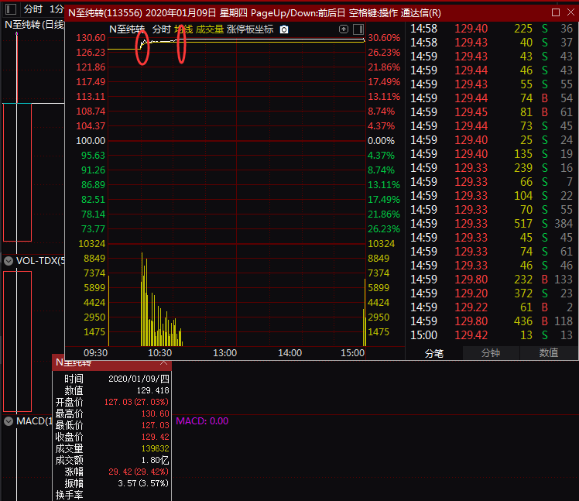579x501 pixels.
Task: Click the 09:30 time axis label
Action: click(x=95, y=353)
